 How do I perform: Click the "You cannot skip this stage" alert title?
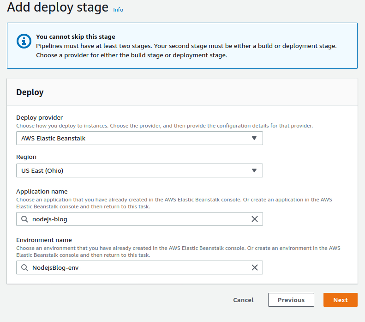[x=76, y=36]
